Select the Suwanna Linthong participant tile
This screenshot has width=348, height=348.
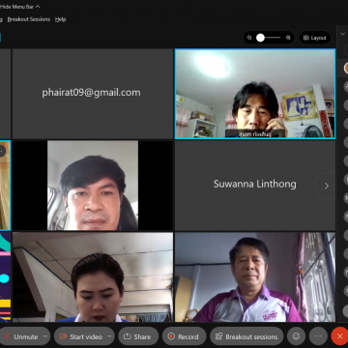point(255,186)
